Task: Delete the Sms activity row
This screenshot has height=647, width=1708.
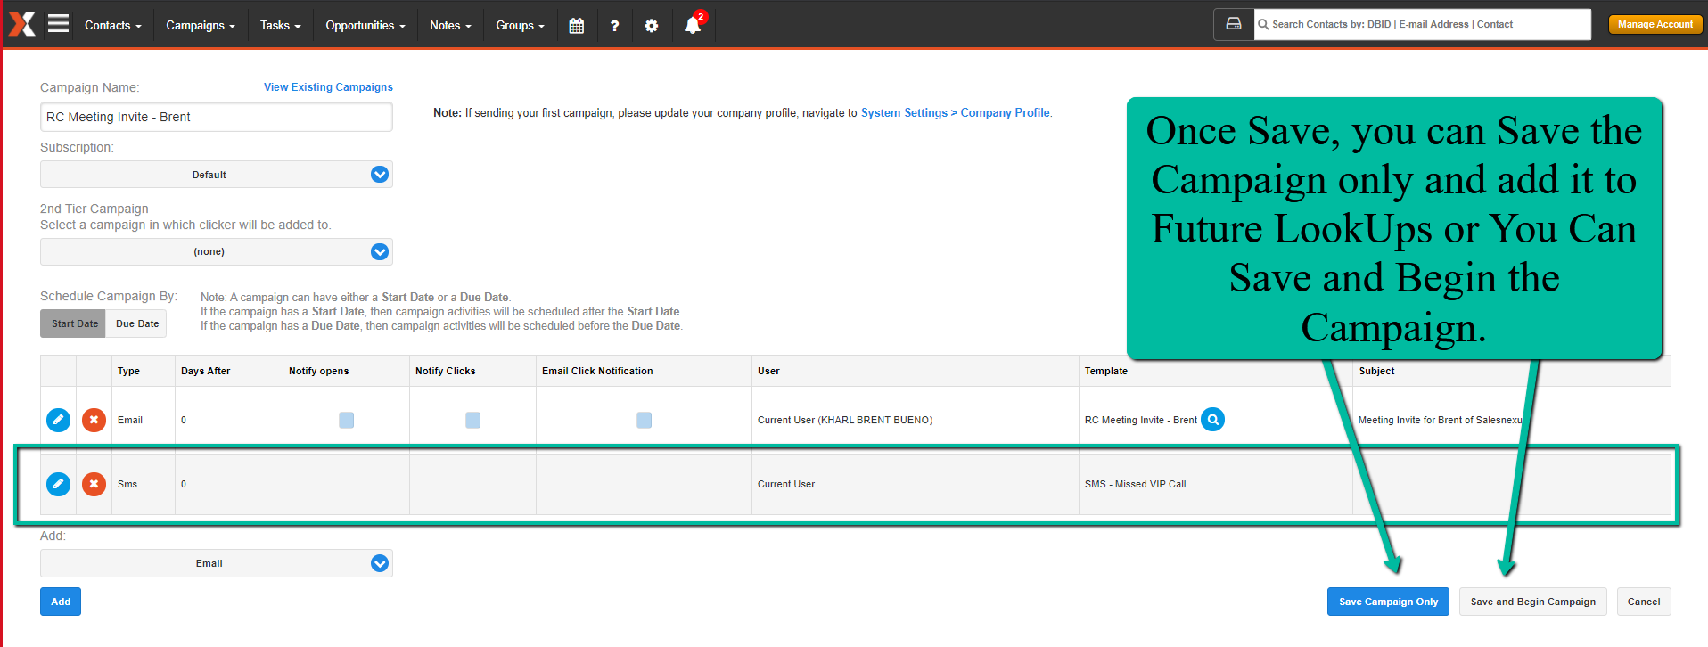Action: click(x=94, y=484)
